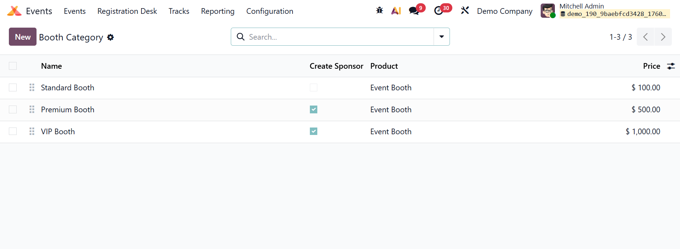Open the chat conversations icon
680x249 pixels.
413,11
